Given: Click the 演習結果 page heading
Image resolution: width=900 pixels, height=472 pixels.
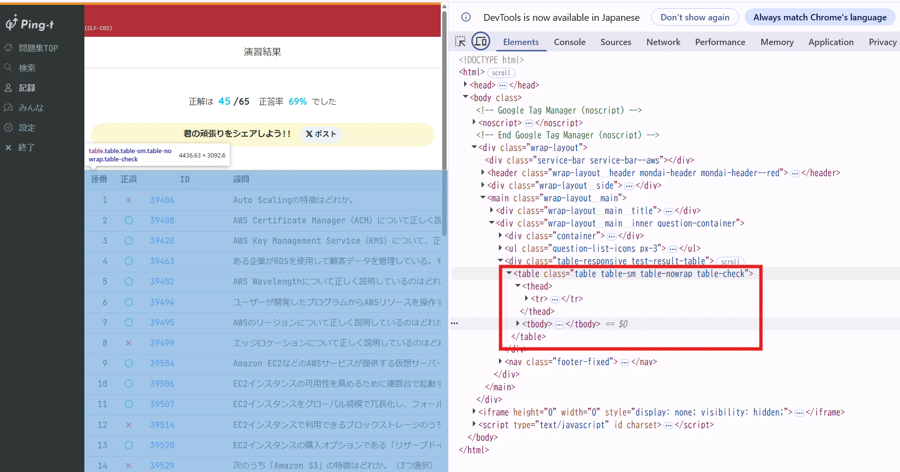Looking at the screenshot, I should tap(262, 52).
